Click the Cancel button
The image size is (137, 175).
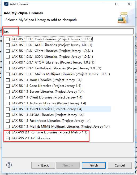point(120,165)
